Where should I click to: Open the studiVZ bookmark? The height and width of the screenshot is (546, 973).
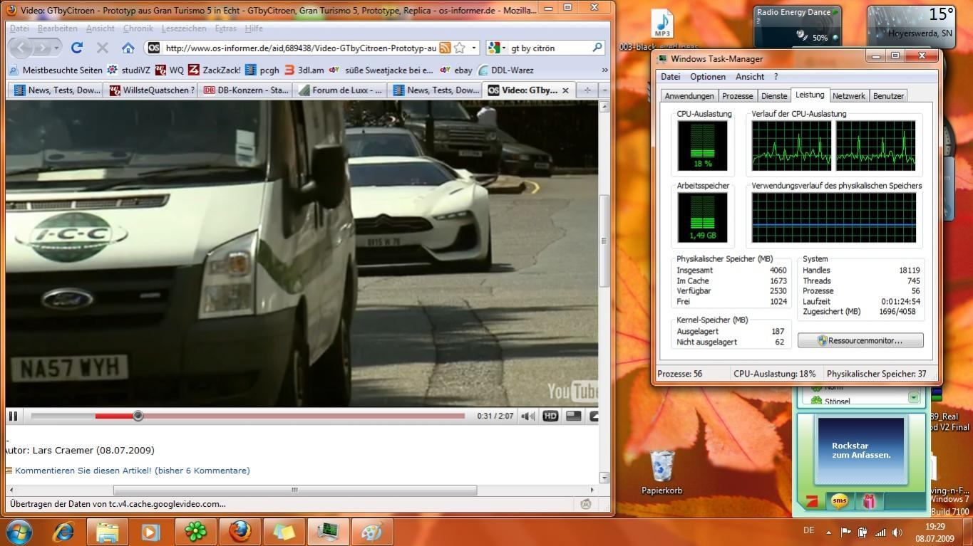click(x=129, y=70)
